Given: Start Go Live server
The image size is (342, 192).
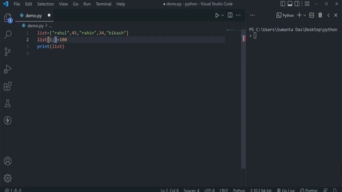Looking at the screenshot, I should (286, 190).
